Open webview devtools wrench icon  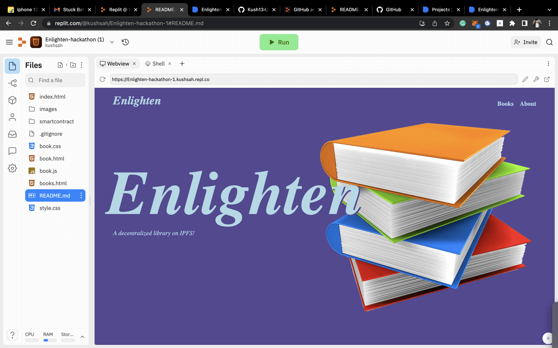(536, 79)
